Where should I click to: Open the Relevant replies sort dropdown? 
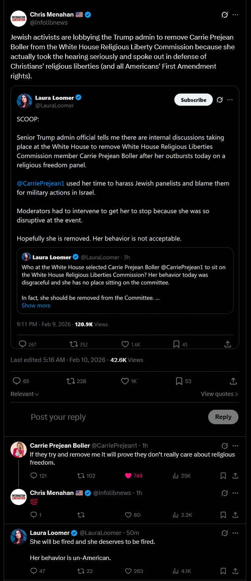coord(25,394)
